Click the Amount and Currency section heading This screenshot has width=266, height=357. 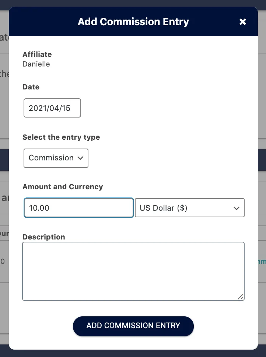point(63,187)
